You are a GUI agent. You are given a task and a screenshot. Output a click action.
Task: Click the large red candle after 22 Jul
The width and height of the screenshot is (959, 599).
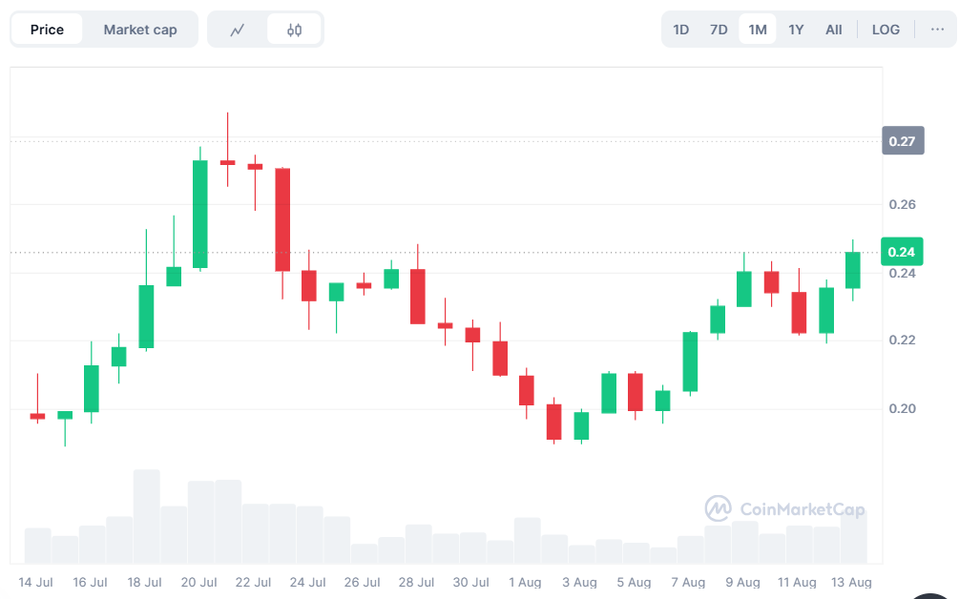coord(282,219)
